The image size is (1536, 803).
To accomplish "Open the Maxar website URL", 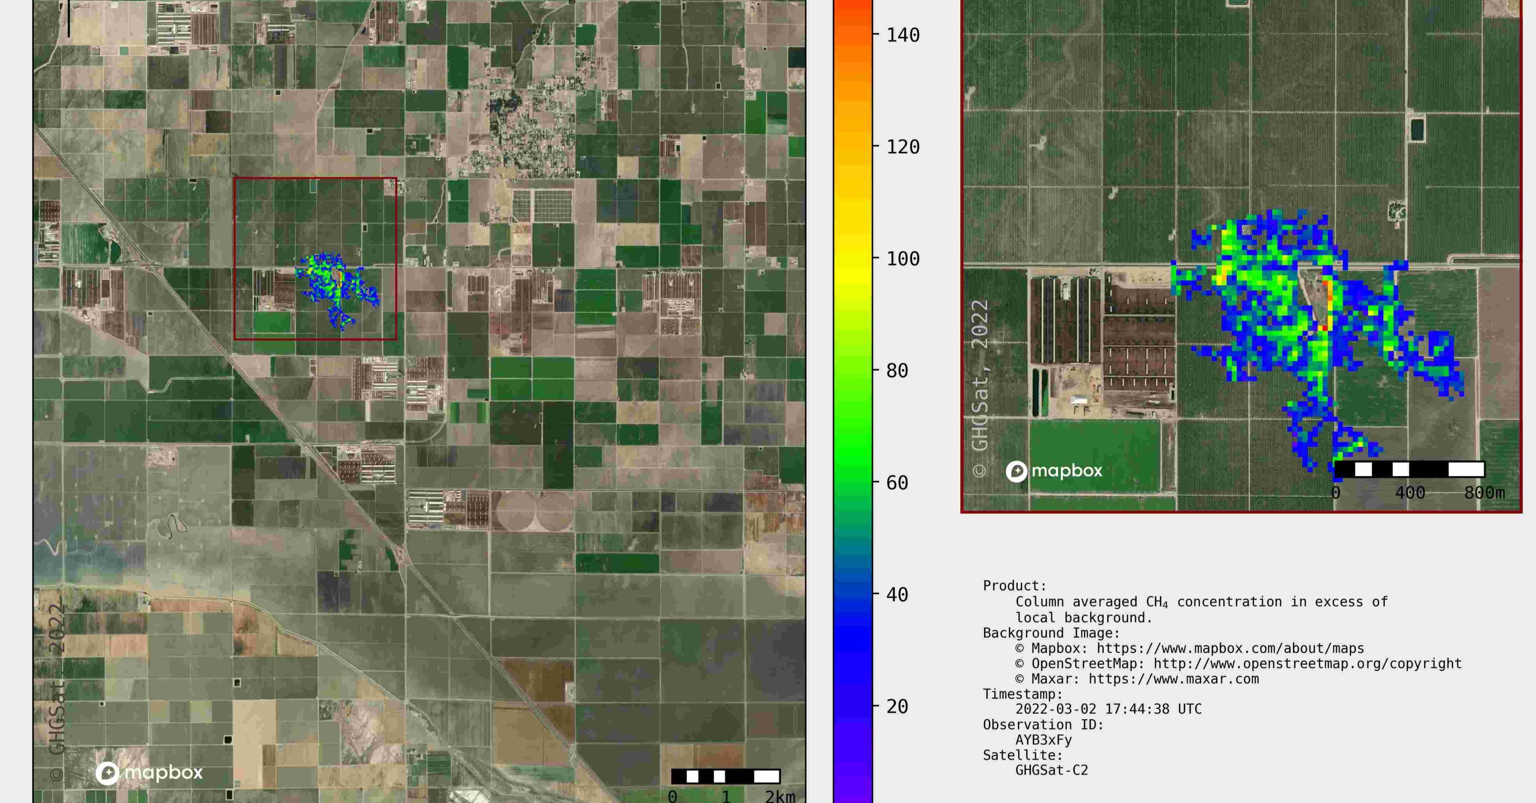I will [1173, 679].
